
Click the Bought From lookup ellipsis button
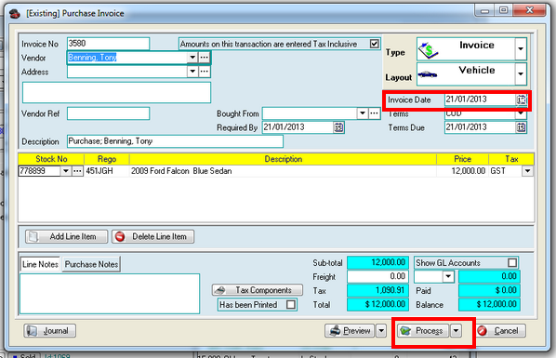point(374,113)
